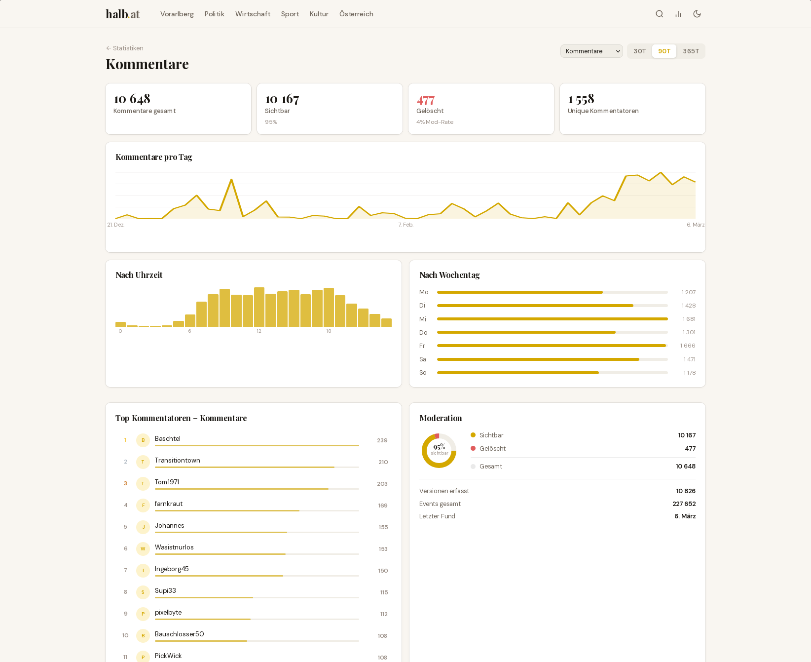This screenshot has width=811, height=662.
Task: Click the statistics bar chart icon
Action: (678, 14)
